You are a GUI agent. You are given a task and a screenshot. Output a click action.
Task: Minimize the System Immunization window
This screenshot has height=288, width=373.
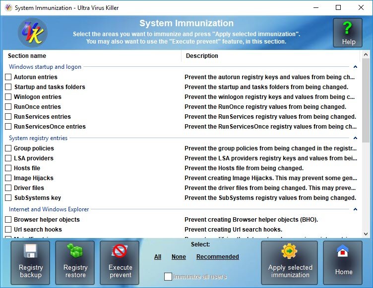click(x=316, y=7)
